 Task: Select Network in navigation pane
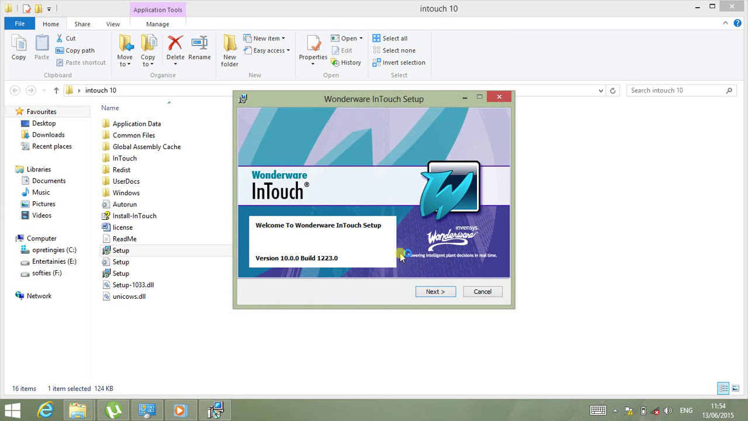(39, 296)
